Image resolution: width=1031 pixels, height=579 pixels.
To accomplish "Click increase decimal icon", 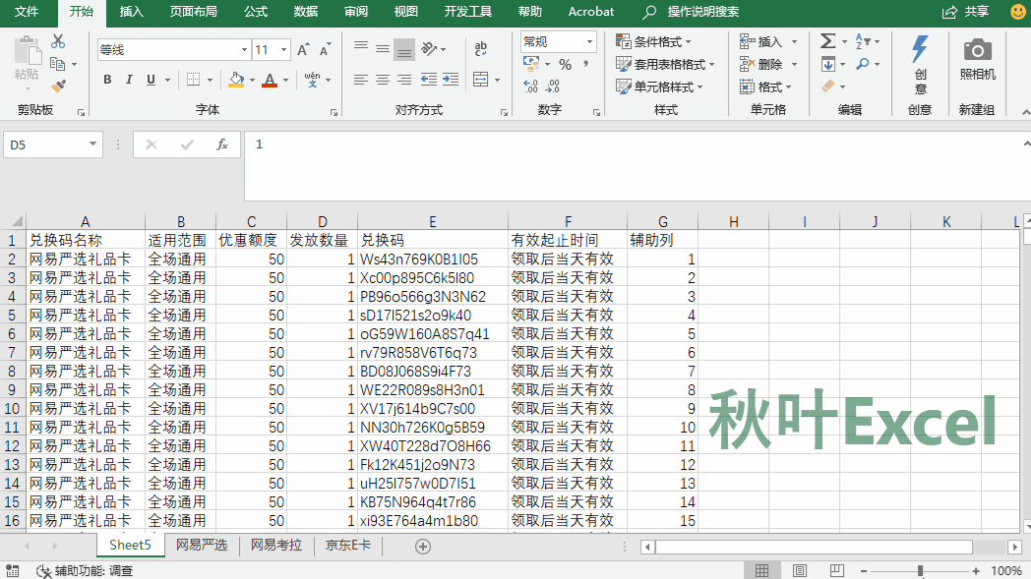I will [x=530, y=87].
